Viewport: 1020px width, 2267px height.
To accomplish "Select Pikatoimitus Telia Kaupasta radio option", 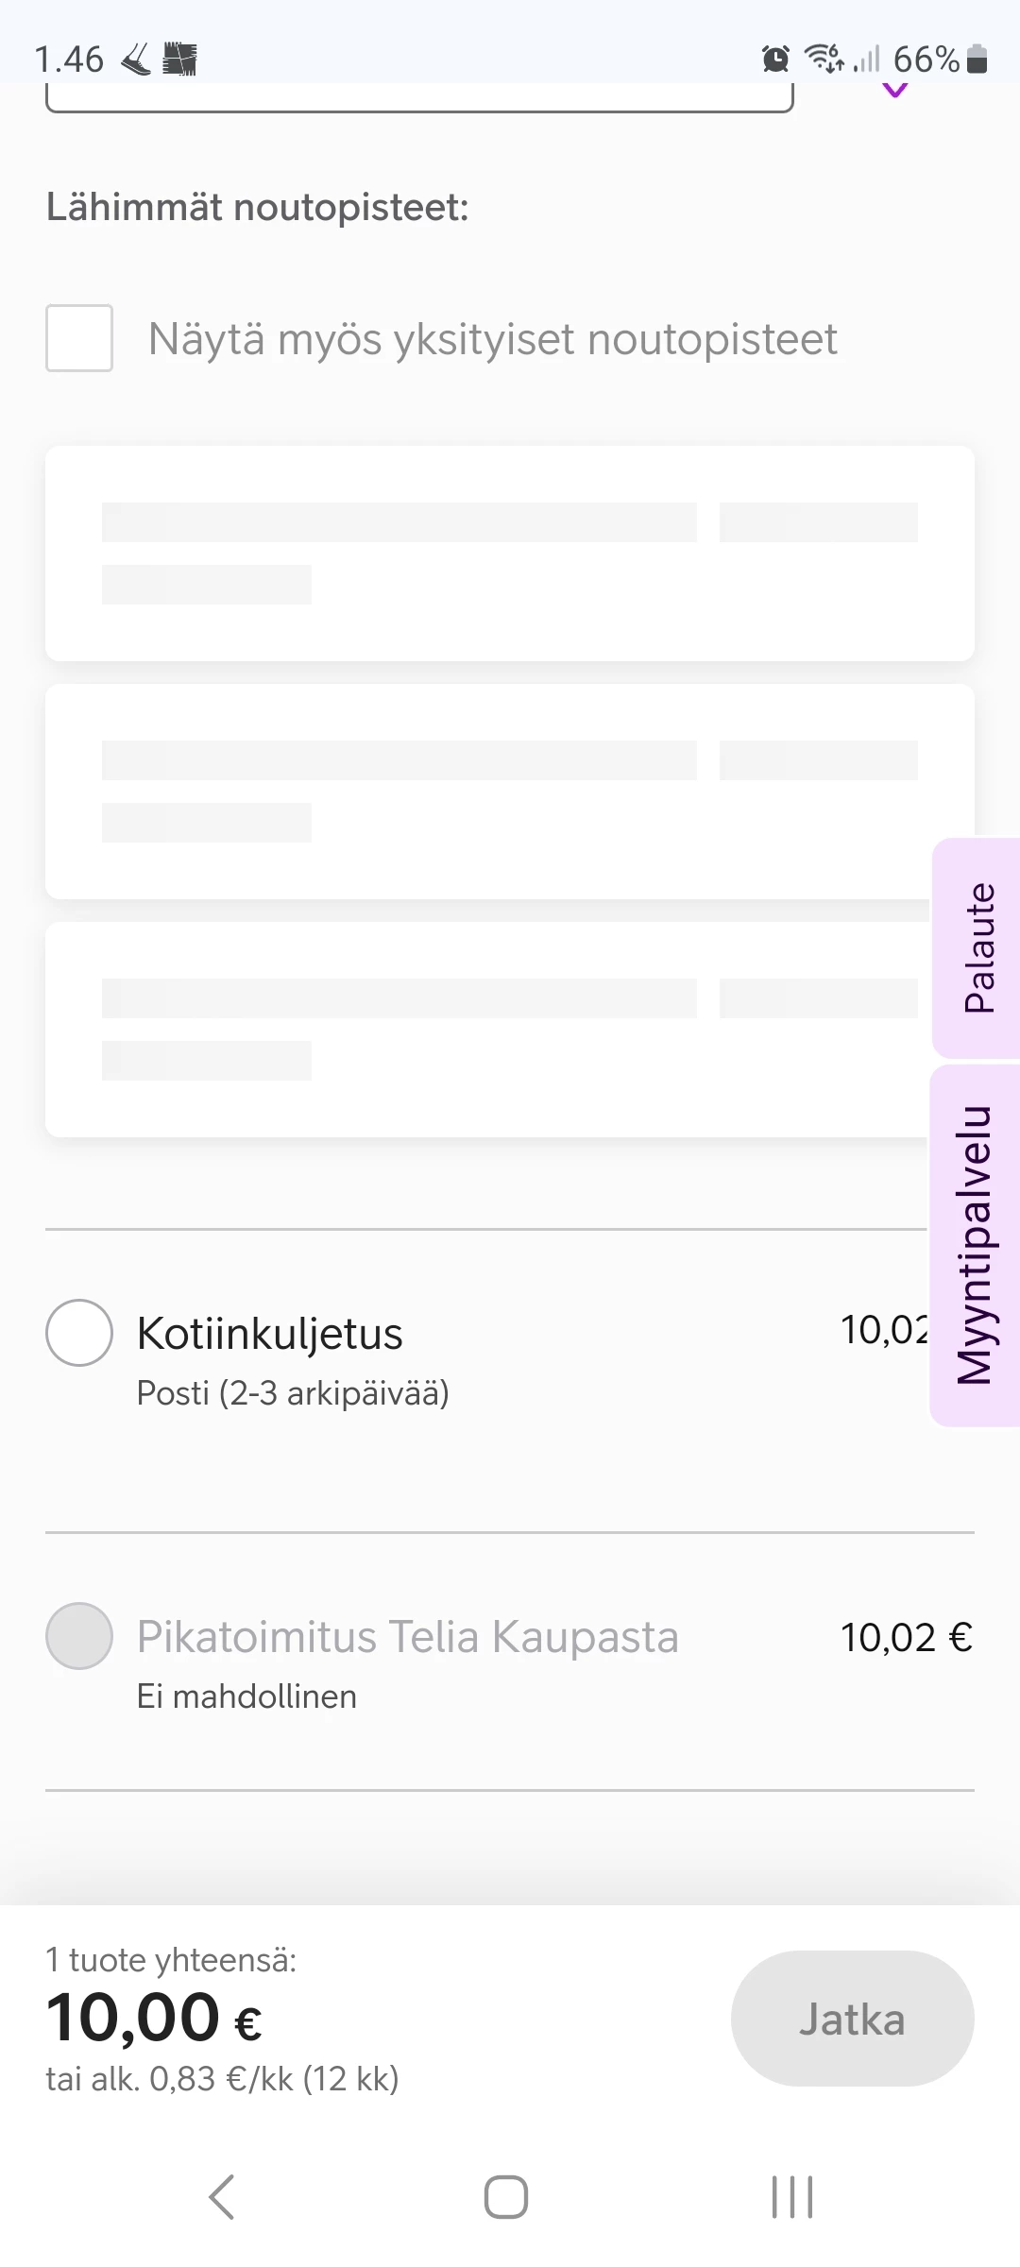I will (79, 1636).
